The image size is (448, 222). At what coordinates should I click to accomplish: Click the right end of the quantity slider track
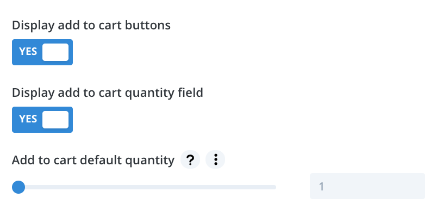tap(274, 187)
